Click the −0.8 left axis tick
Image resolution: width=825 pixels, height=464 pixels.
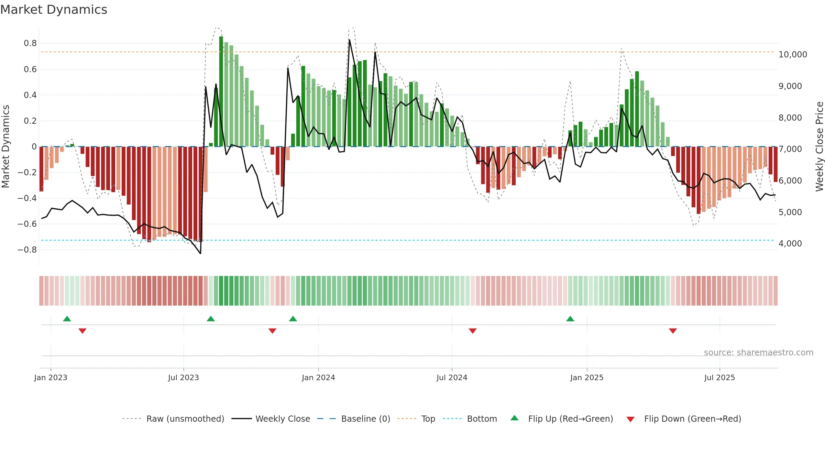pyautogui.click(x=27, y=250)
